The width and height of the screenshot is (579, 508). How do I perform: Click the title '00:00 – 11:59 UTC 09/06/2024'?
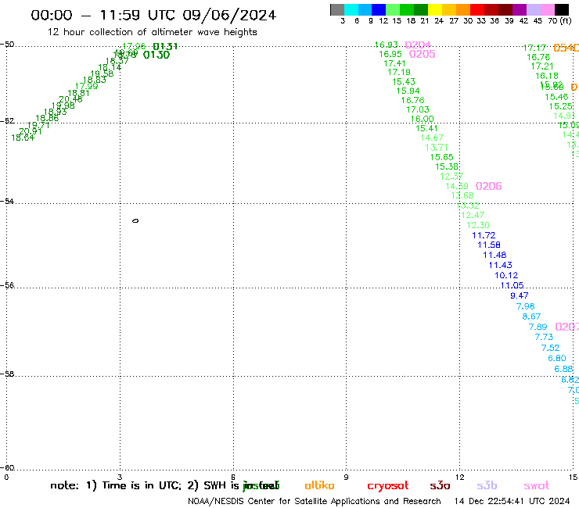click(x=153, y=15)
